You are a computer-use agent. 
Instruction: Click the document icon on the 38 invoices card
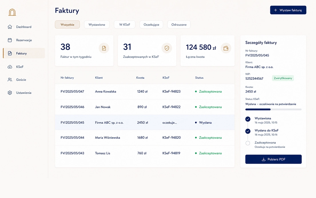coord(104,48)
